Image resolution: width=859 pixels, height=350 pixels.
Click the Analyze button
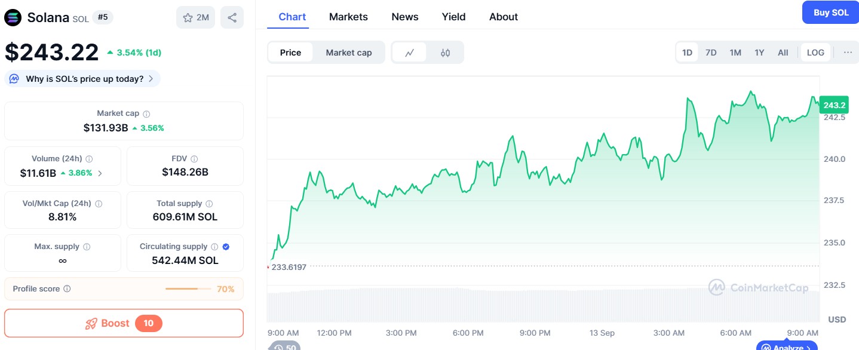click(x=786, y=346)
